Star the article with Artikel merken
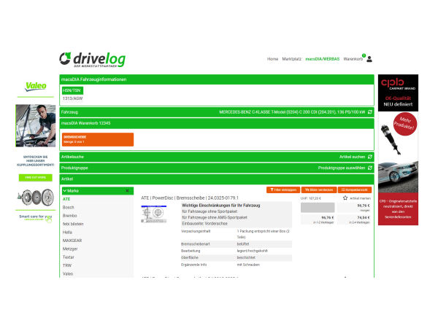The width and height of the screenshot is (438, 328). coord(345,198)
